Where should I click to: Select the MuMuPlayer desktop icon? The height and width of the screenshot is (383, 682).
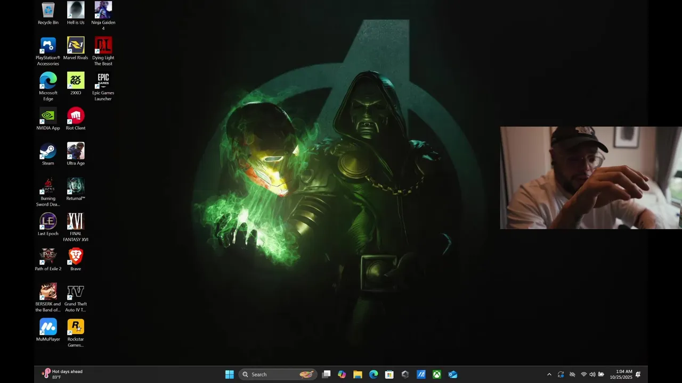48,329
